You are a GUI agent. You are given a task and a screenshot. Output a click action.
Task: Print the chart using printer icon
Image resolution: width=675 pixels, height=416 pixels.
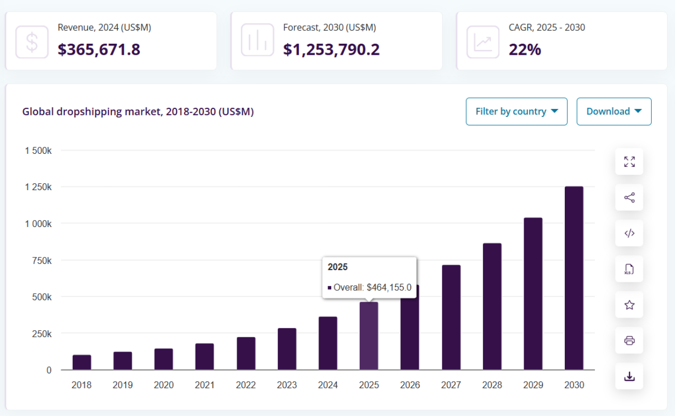coord(629,341)
